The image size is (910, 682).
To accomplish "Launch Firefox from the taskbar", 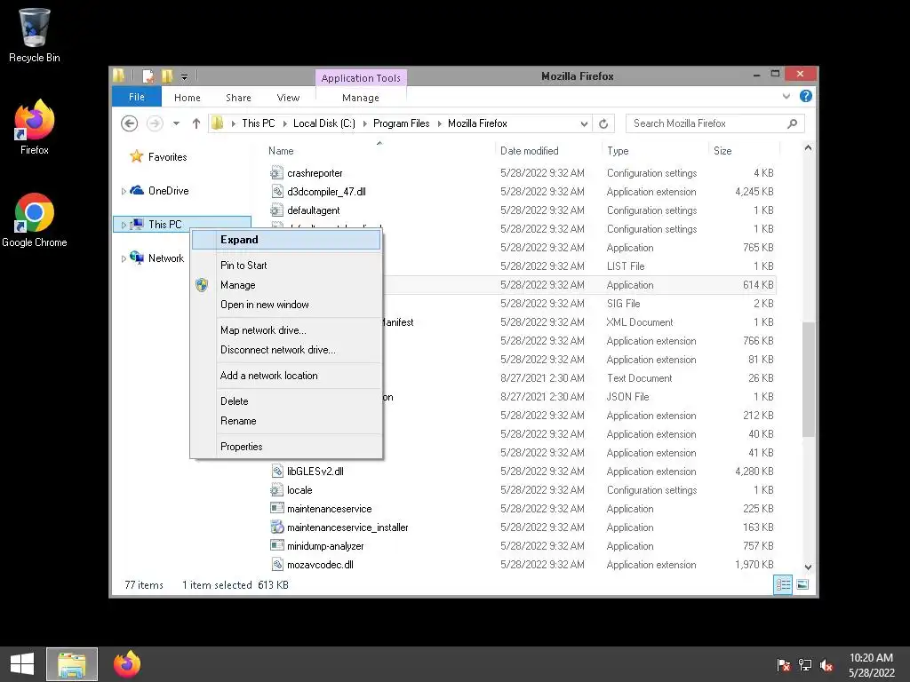I will 127,664.
